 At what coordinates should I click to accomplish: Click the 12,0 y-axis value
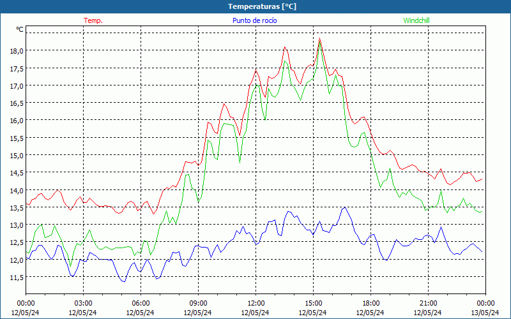(17, 260)
